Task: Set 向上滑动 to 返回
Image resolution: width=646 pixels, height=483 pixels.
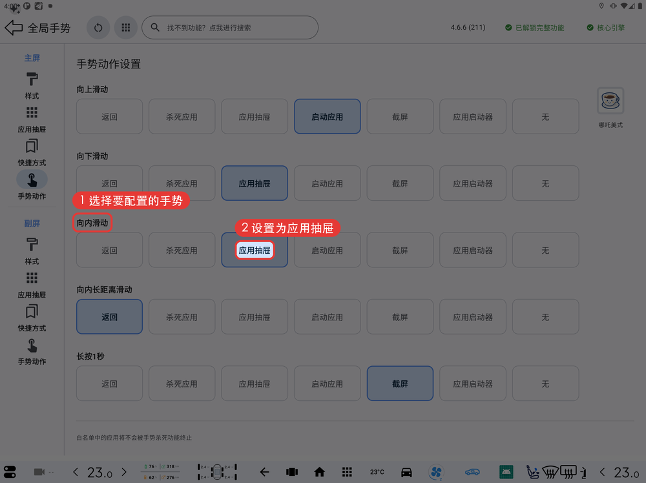Action: pyautogui.click(x=109, y=116)
